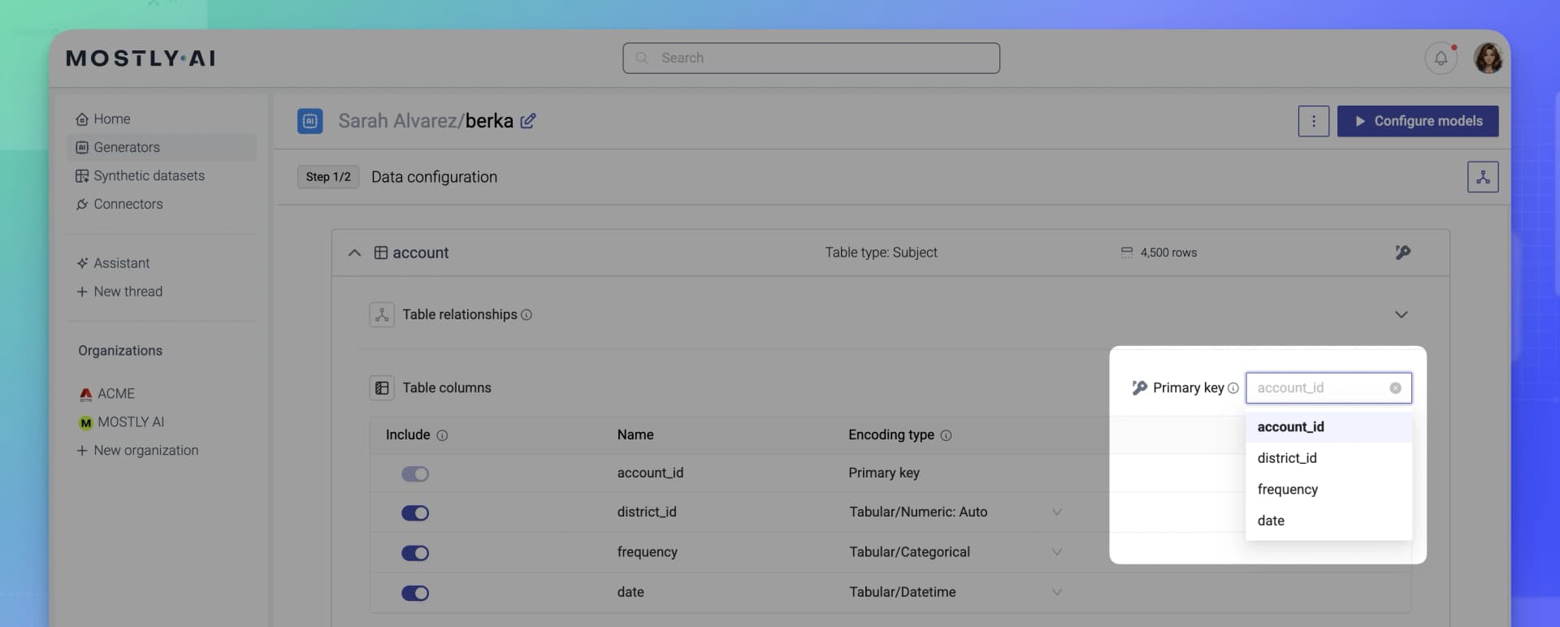Expand the Table relationships section

coord(1401,315)
